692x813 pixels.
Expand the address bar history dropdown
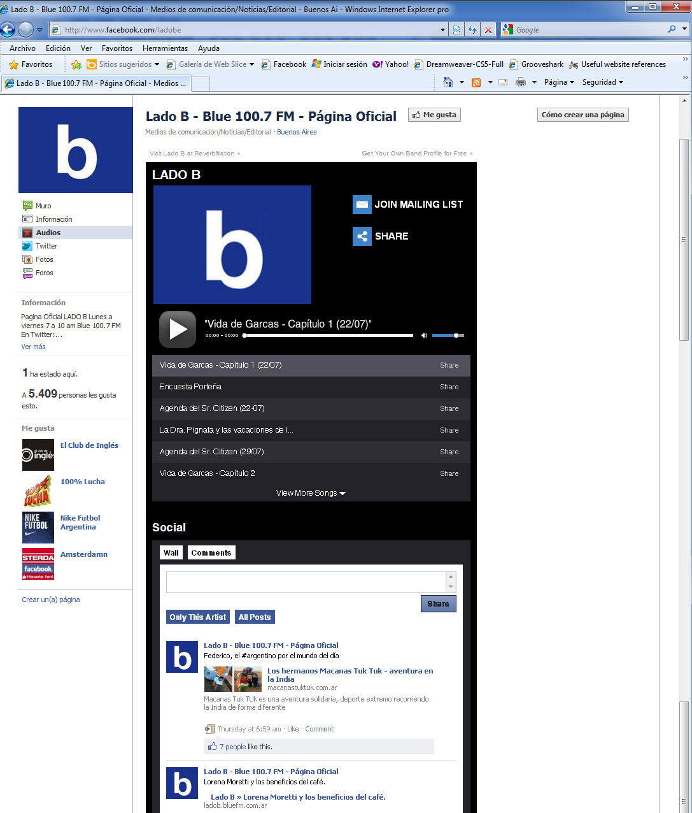(x=443, y=30)
